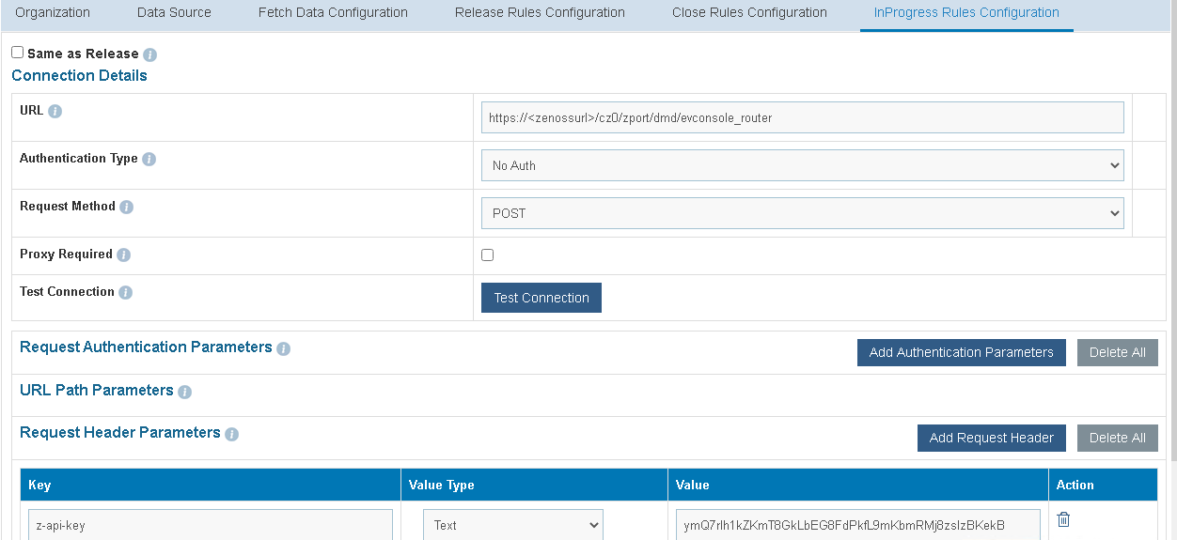1177x540 pixels.
Task: Open the Request Method POST dropdown
Action: click(x=802, y=213)
